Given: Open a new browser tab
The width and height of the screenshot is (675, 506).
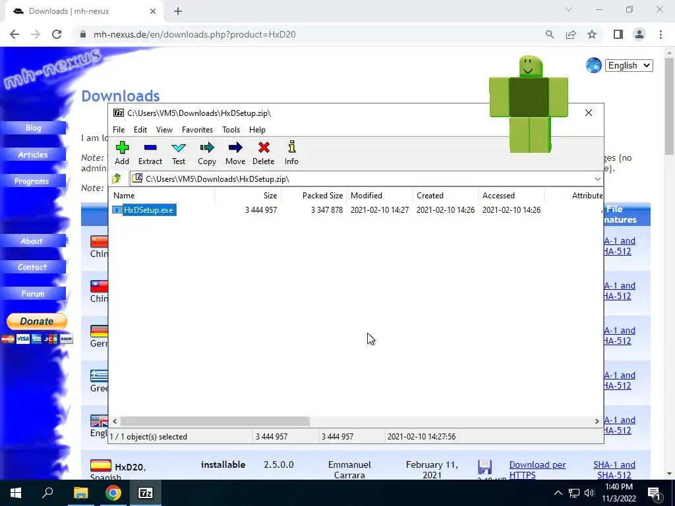Looking at the screenshot, I should tap(178, 12).
